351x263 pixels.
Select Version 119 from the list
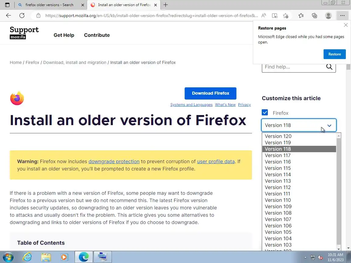[x=299, y=143]
